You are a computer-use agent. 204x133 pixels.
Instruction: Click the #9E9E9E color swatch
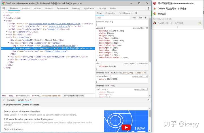(x=108, y=79)
